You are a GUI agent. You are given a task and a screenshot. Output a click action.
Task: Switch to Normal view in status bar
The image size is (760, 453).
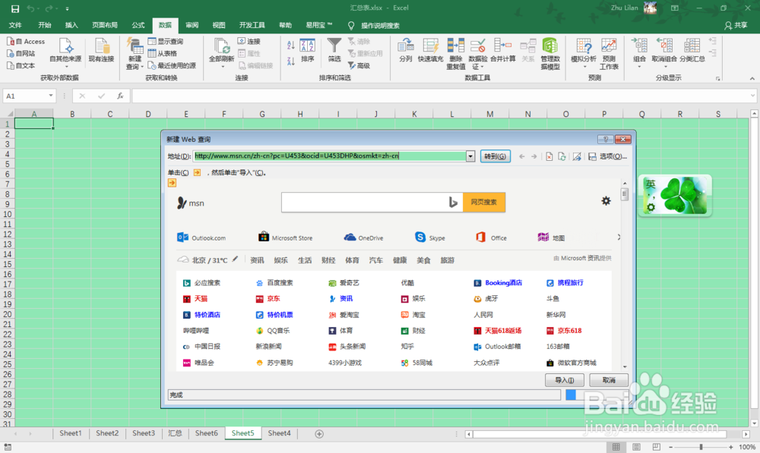(x=616, y=447)
